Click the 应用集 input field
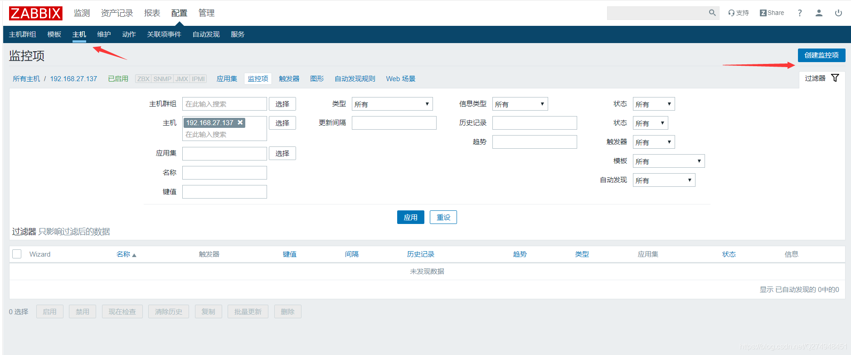Screen dimensions: 851x355 point(224,154)
